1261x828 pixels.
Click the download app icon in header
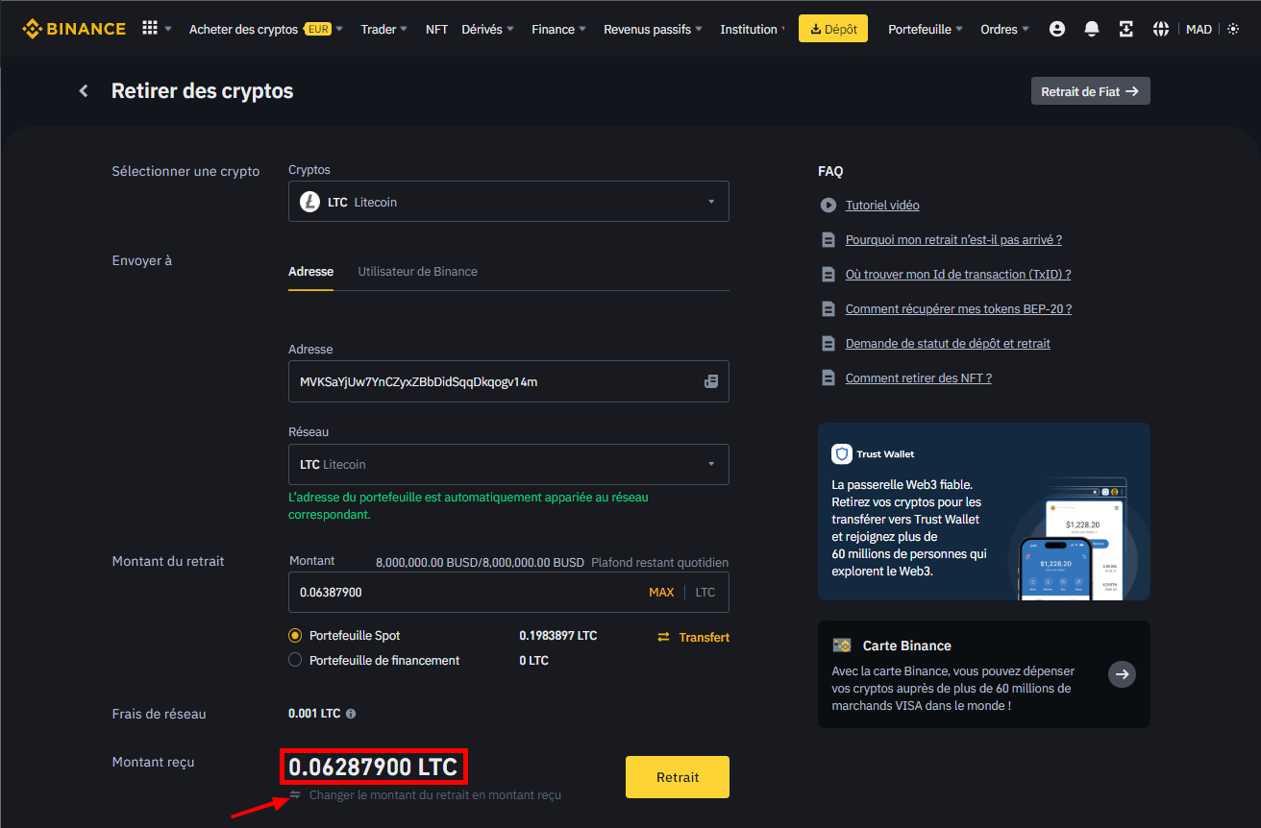1126,29
